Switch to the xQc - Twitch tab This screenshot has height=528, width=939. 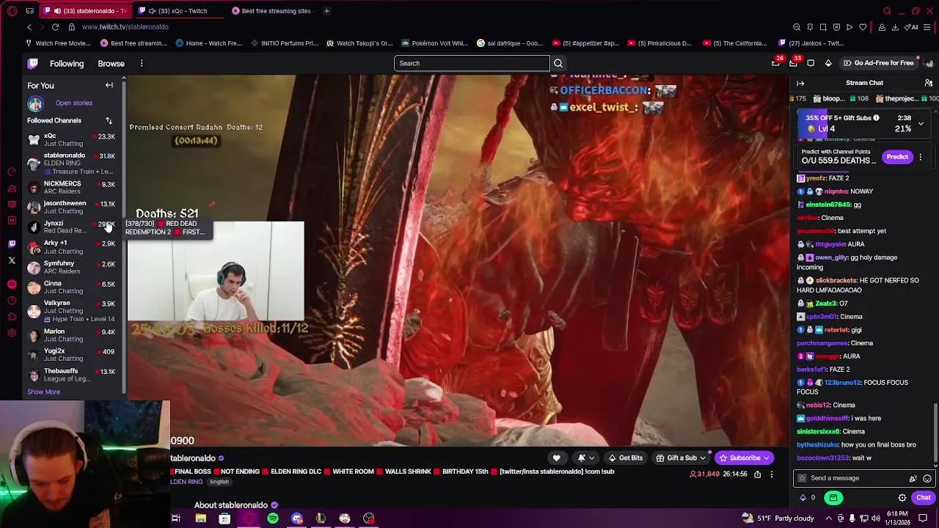178,11
